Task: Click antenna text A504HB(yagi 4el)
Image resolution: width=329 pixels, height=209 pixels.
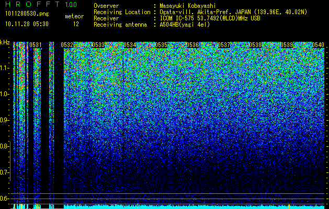Action: point(185,25)
